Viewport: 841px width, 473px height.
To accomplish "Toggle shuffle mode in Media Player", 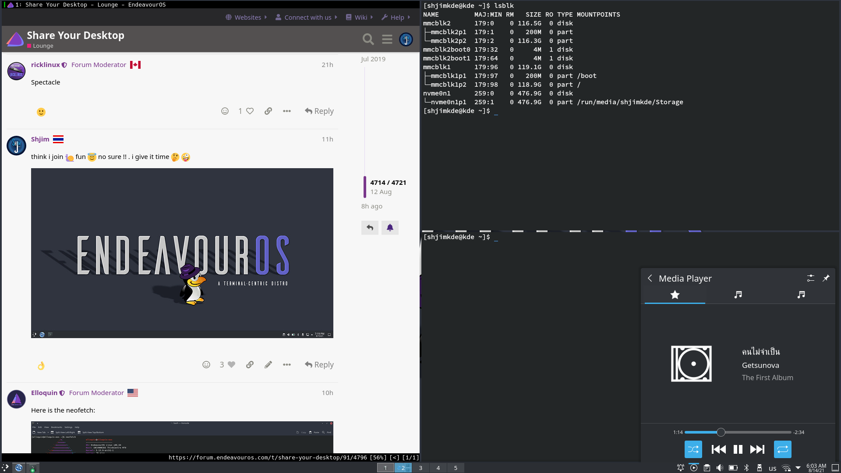I will click(693, 449).
